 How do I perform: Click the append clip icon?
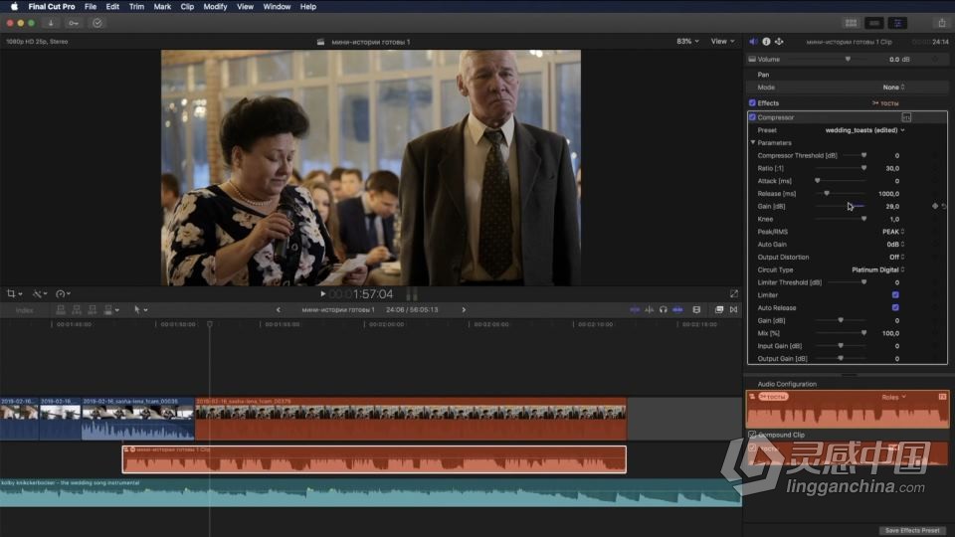(93, 310)
